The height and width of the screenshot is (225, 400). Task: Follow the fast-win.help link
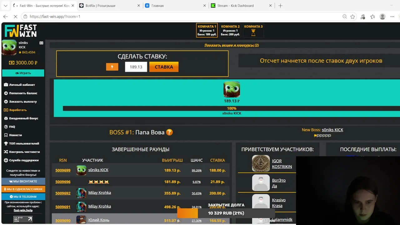(23, 210)
